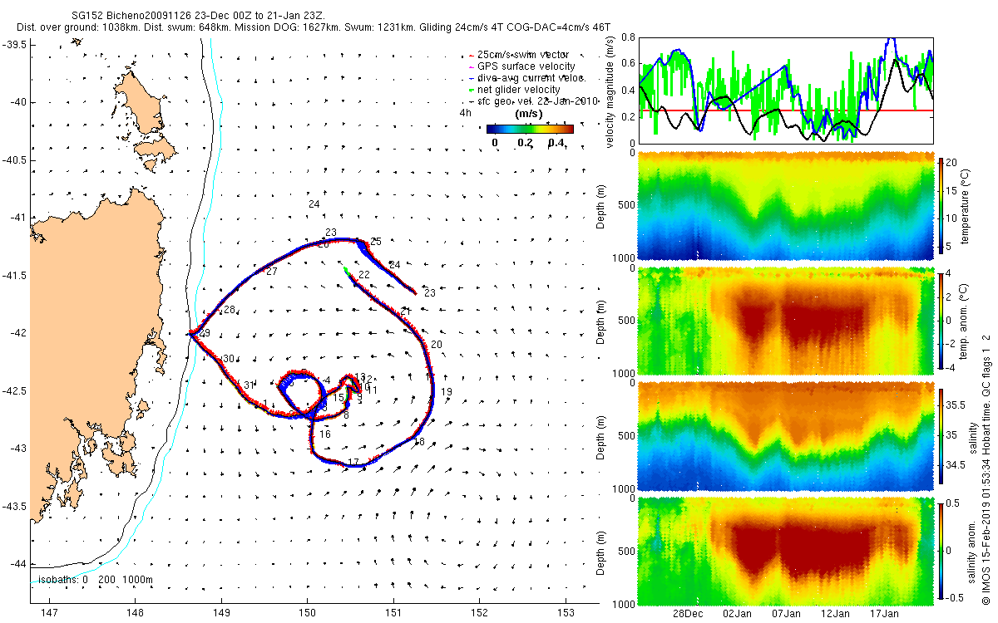This screenshot has height=623, width=998.
Task: Click the '(m/s)' heading above the velocity colorbar
Action: (530, 114)
